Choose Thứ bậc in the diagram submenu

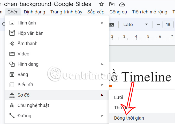142,108
